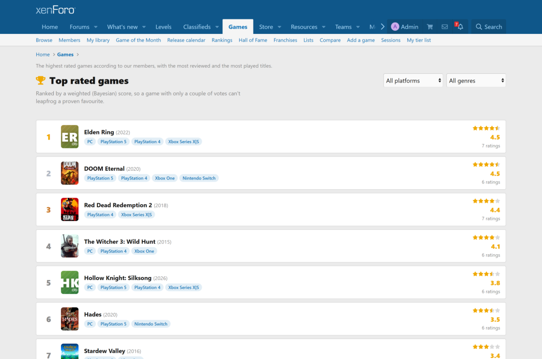Open Hades cover thumbnail

[x=70, y=319]
